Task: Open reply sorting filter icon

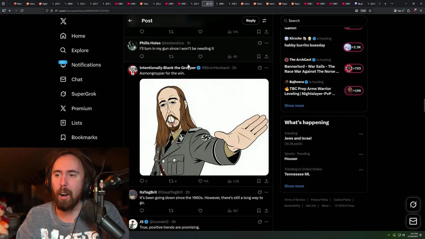Action: [x=264, y=21]
